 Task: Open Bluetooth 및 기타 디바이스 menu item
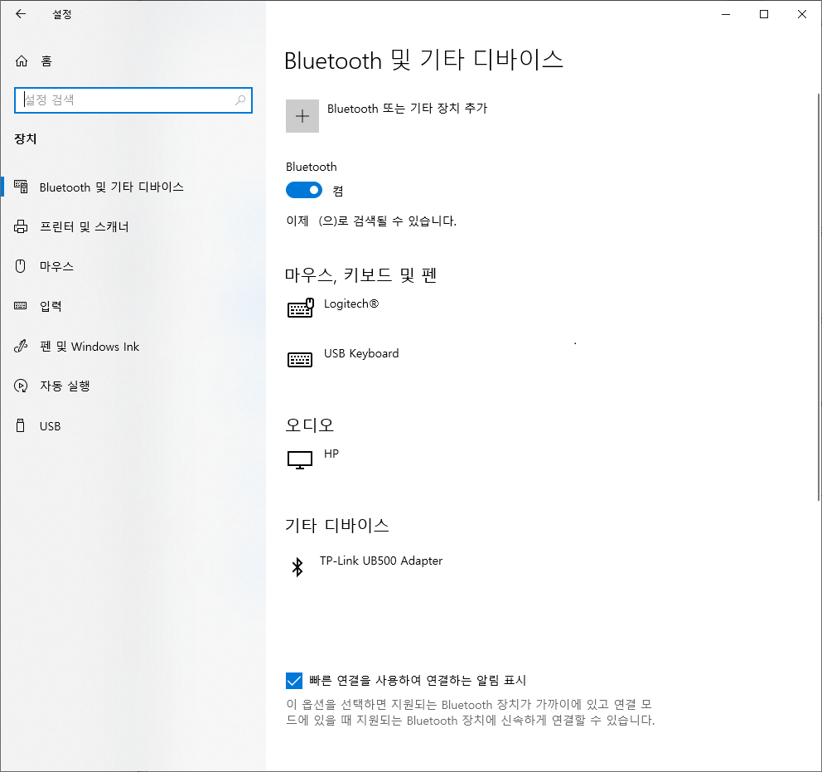point(133,187)
